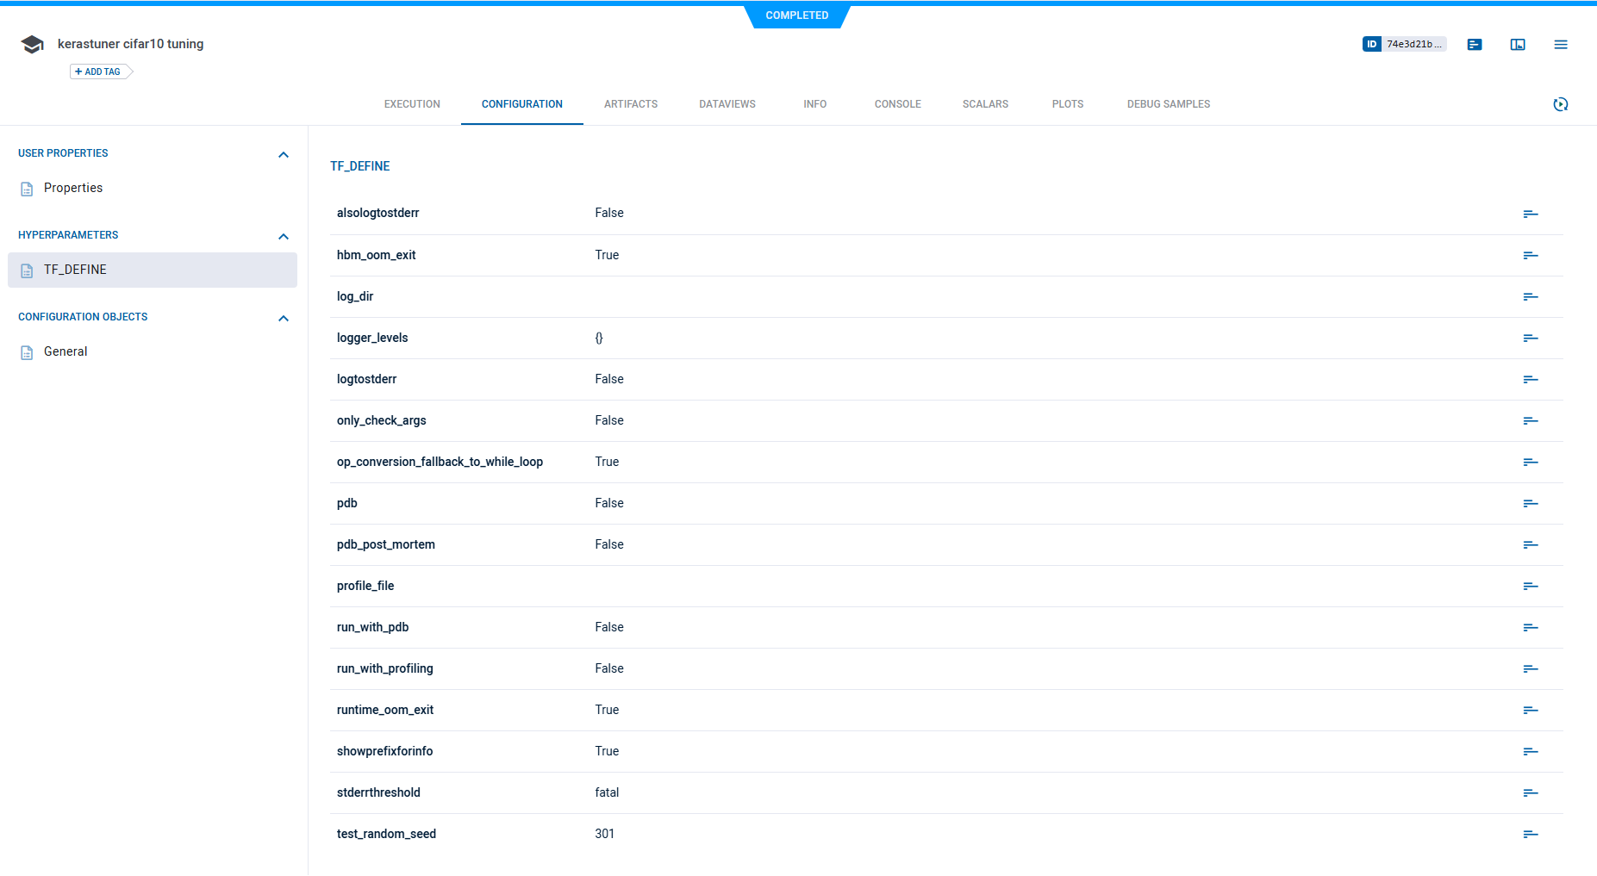Screen dimensions: 1597x876
Task: Select the TF_DEFINE hyperparameter section
Action: tap(75, 270)
